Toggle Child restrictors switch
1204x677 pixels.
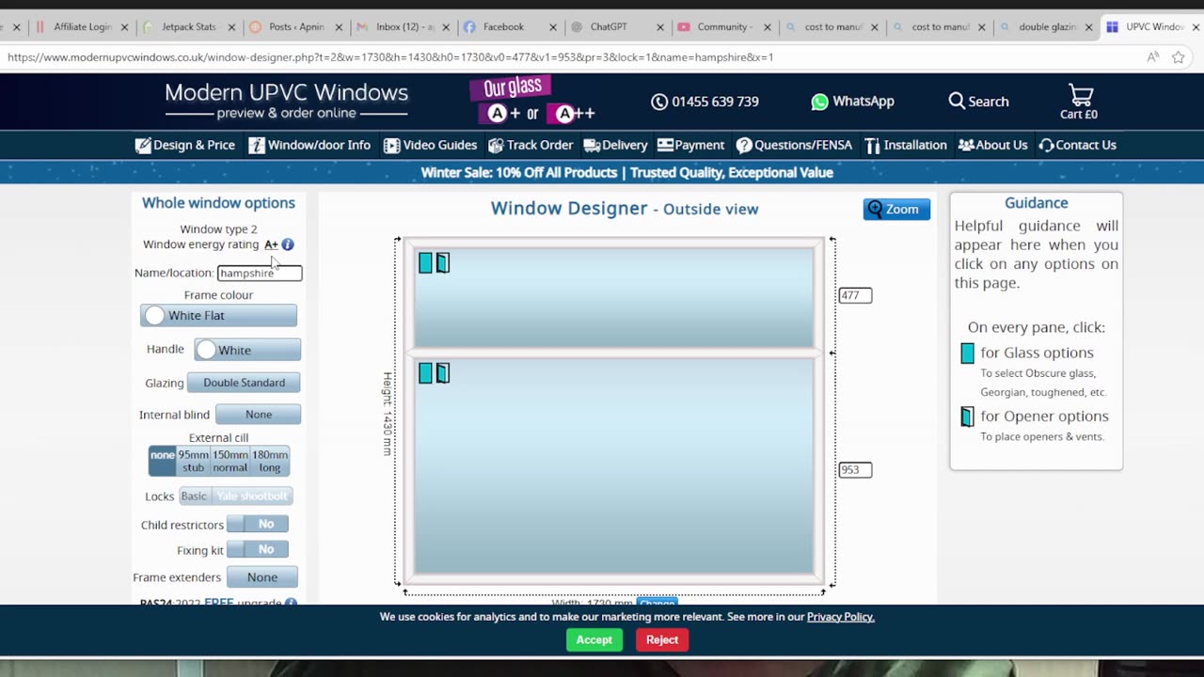pos(258,524)
